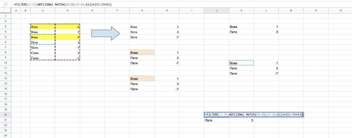This screenshot has height=138, width=352.
Task: Click orange-highlighted Вова cell in row 8
Action: coord(142,53)
